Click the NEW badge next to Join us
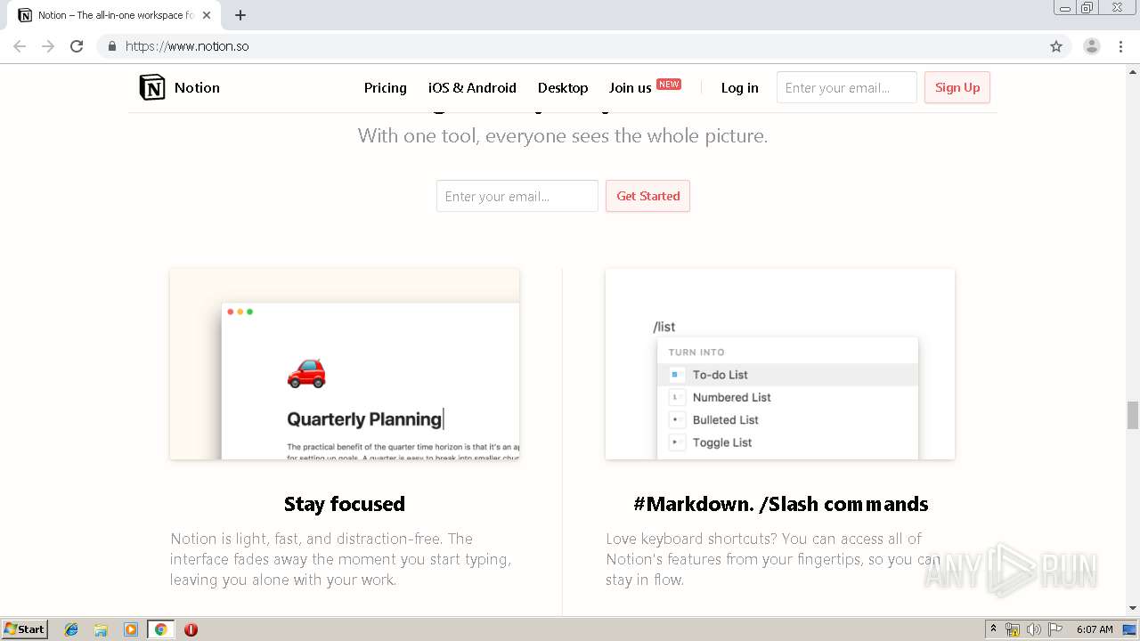 click(669, 85)
